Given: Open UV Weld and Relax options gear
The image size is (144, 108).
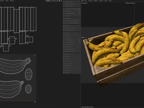Looking at the screenshot, I should point(79,13).
